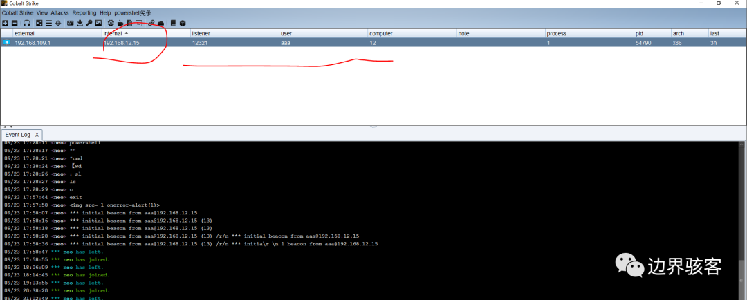This screenshot has height=300, width=747.
Task: Open help pages via book icon
Action: click(x=173, y=23)
